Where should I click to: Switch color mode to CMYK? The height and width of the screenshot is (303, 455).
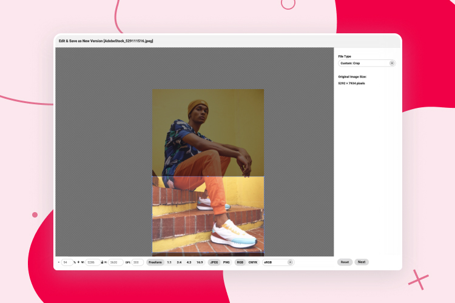click(252, 262)
